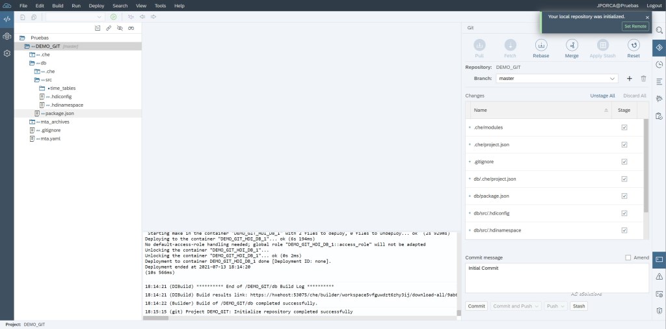
Task: Click the Reset icon in Git pane
Action: (633, 46)
